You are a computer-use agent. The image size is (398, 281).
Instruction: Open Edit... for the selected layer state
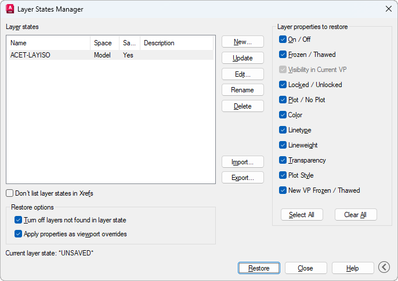pos(243,74)
